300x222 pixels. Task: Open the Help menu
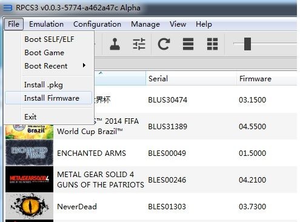(x=204, y=24)
